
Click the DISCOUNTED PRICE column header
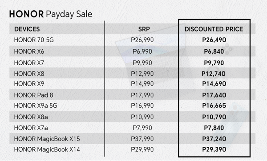point(214,29)
